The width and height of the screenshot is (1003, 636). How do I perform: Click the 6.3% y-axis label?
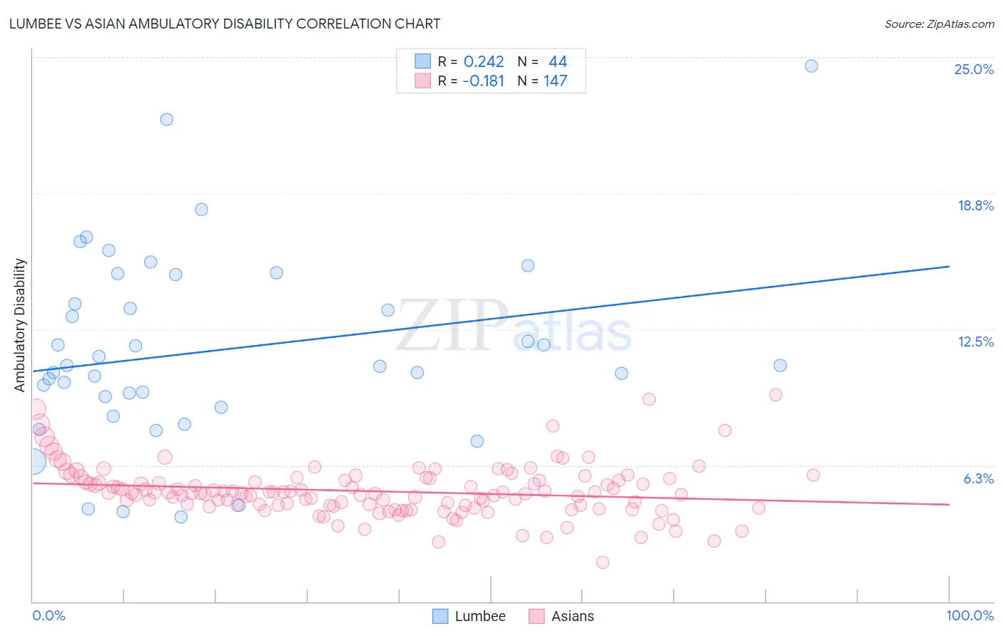point(978,478)
